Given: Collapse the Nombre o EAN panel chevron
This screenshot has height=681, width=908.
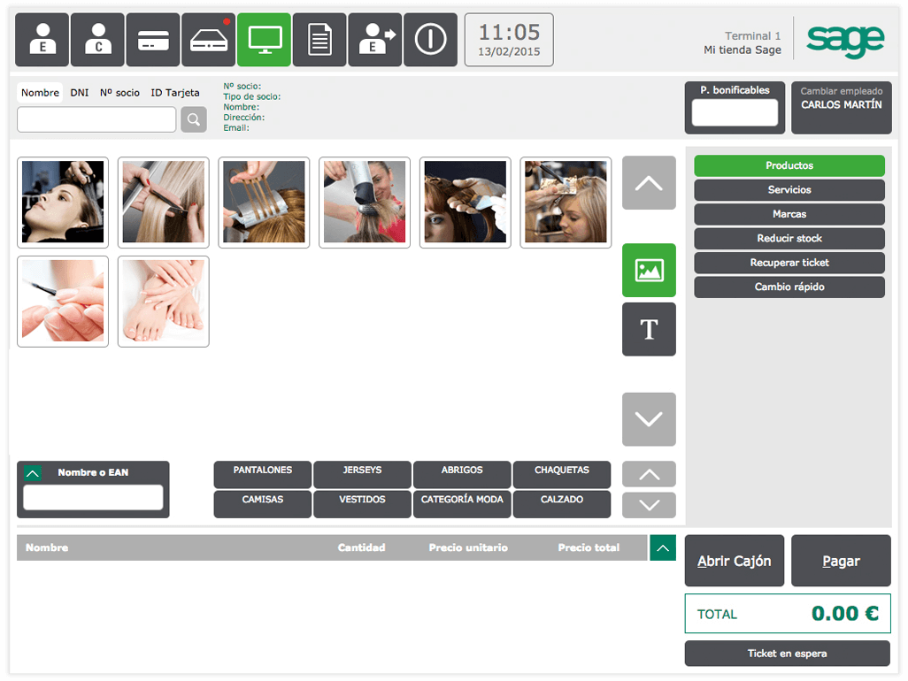Looking at the screenshot, I should coord(33,473).
